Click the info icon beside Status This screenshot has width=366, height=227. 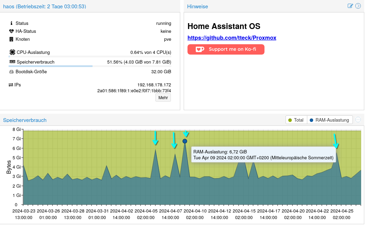tap(11, 23)
